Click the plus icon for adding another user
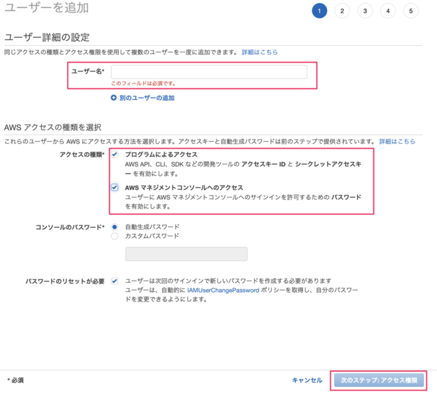The image size is (437, 400). click(114, 98)
